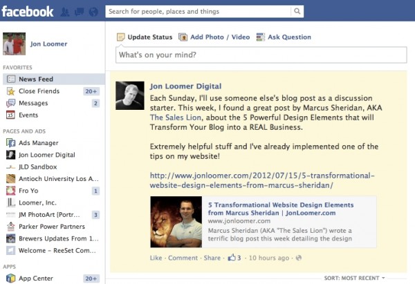Screen dimensions: 415x284
Task: Click Jon Loomer profile photo thumbnail
Action: pos(15,44)
